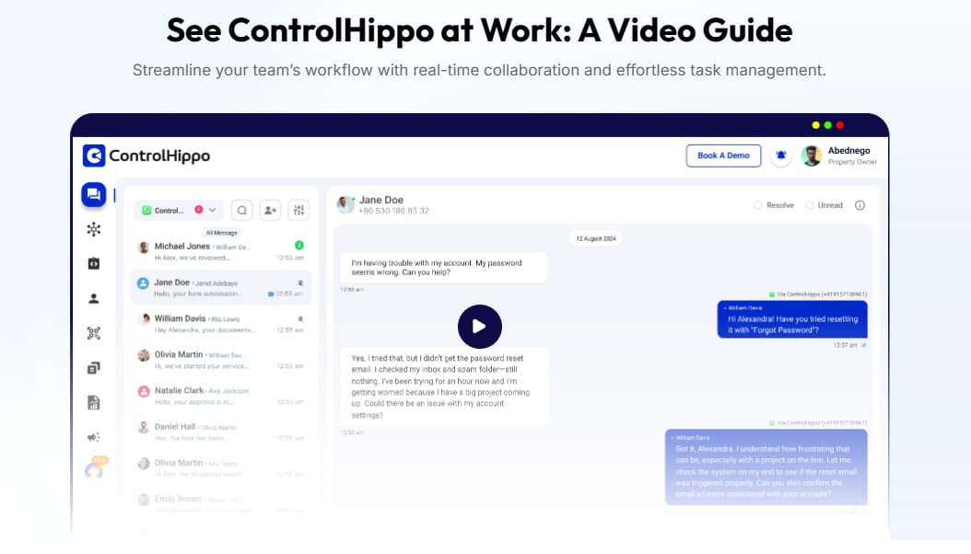Play the ControlHippo video guide

click(479, 326)
